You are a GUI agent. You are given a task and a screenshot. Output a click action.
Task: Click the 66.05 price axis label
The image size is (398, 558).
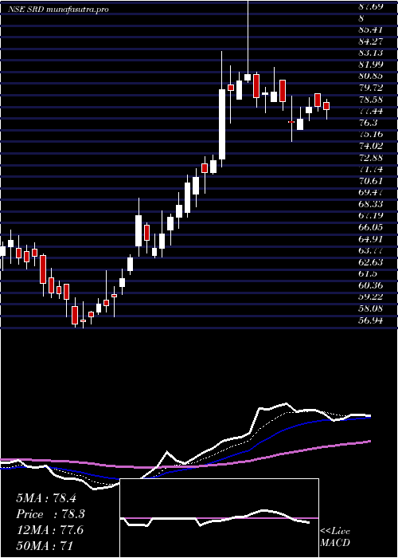[x=371, y=227]
